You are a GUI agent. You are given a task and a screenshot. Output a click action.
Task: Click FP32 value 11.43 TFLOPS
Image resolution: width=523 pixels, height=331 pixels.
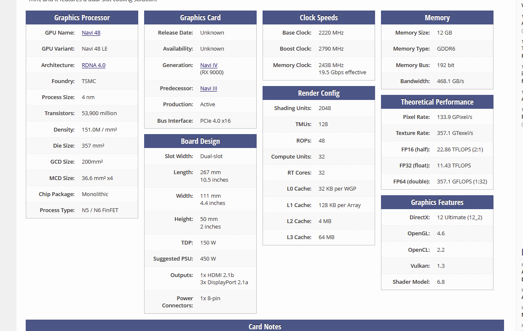pos(454,165)
